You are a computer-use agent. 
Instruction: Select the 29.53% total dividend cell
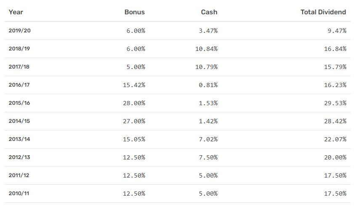(335, 103)
